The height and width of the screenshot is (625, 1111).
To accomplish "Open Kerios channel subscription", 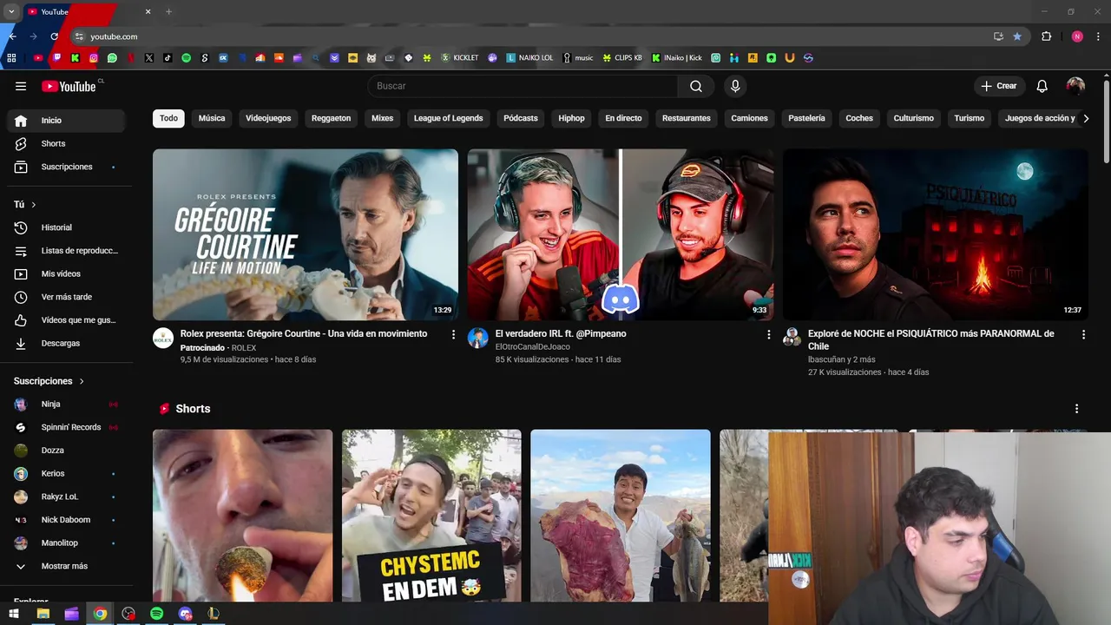I will coord(66,473).
